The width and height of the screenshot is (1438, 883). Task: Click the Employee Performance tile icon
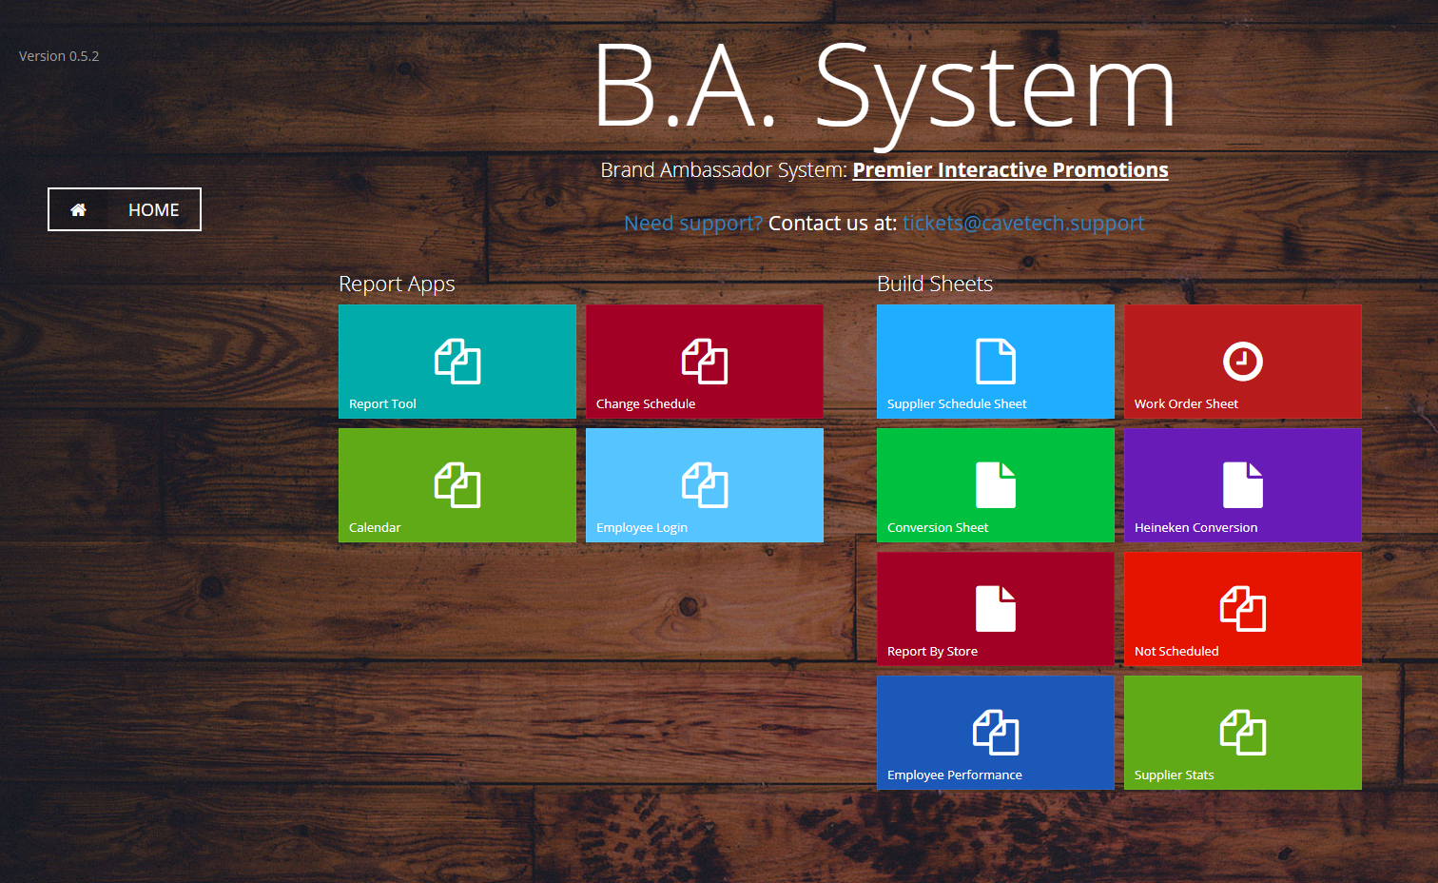(x=996, y=733)
